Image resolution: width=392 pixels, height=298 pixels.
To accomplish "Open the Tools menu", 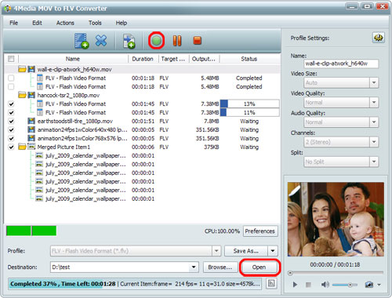I will (95, 23).
